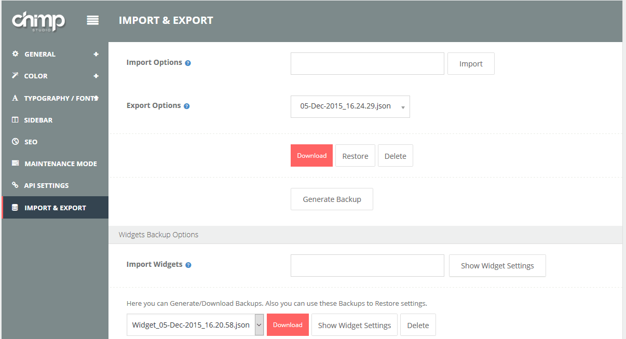Screen dimensions: 626x339
Task: Click the Restore button
Action: point(355,156)
